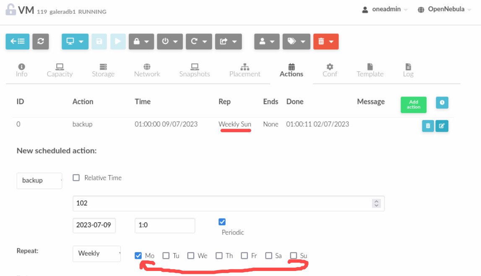This screenshot has height=276, width=481.
Task: Open the labels tag menu
Action: point(296,41)
